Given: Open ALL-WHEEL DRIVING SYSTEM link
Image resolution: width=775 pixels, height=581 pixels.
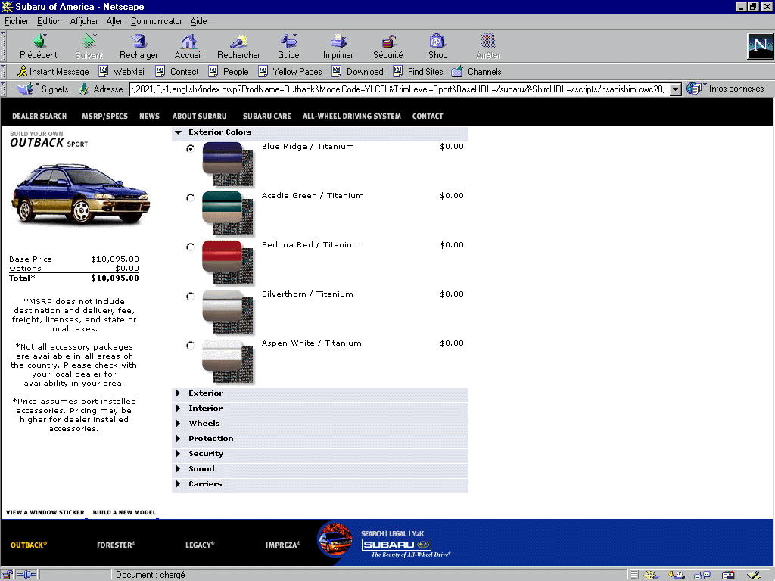Looking at the screenshot, I should (351, 116).
